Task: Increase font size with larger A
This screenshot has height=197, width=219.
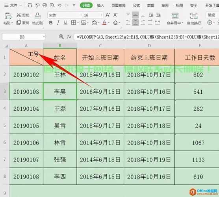Action: 108,15
